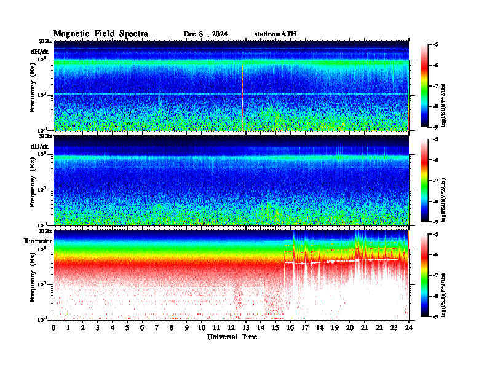This screenshot has height=376, width=487.
Task: Click the color bar beside the dH/dt panel
Action: tap(424, 85)
